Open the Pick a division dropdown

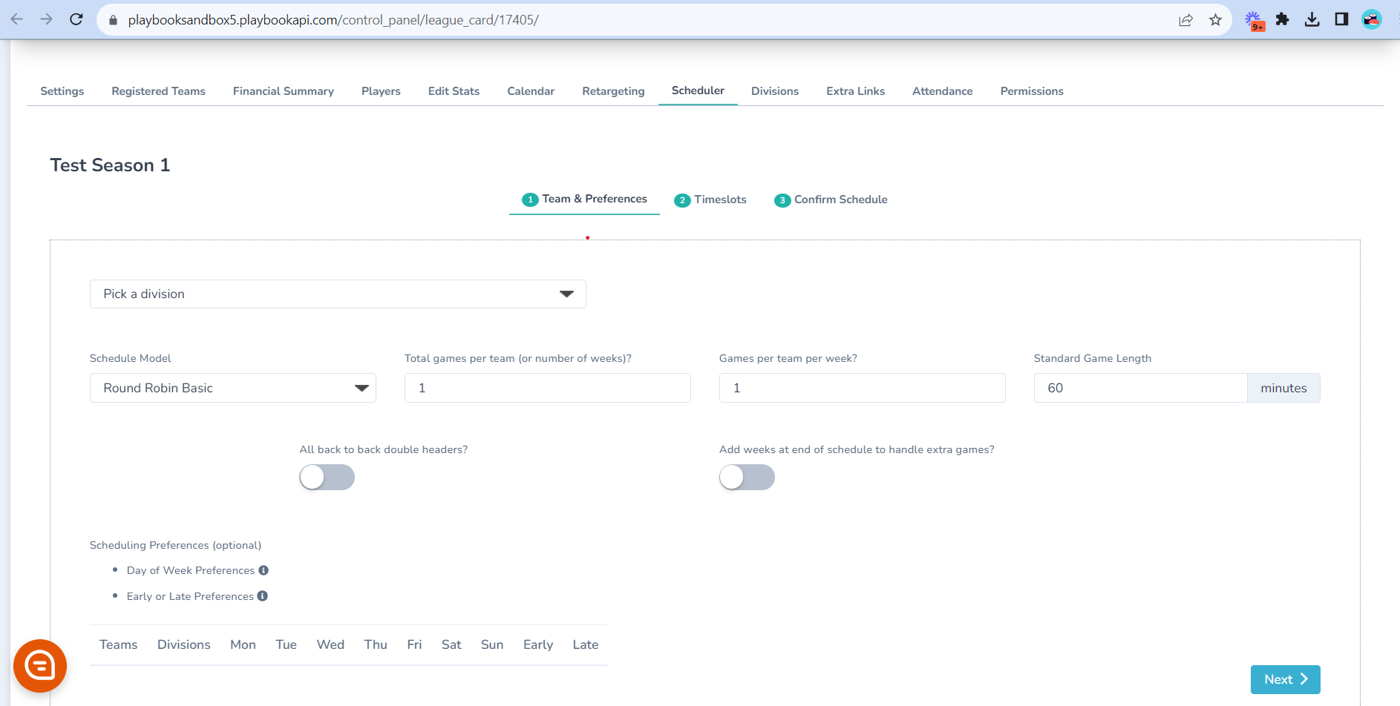click(338, 294)
